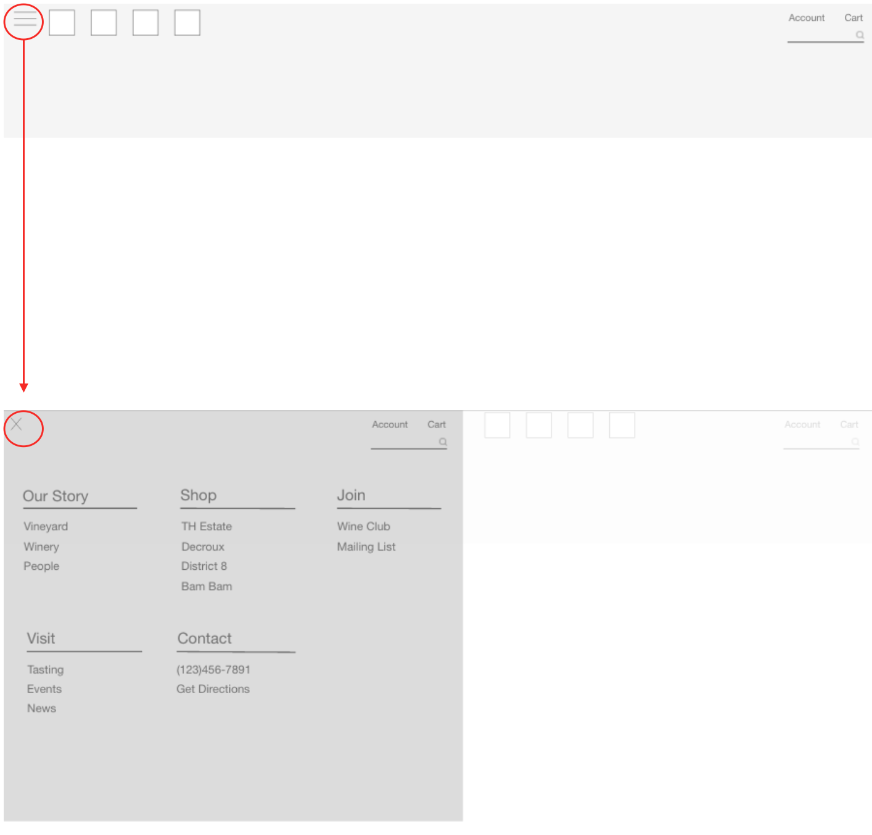Click Account in the gray menu panel
The width and height of the screenshot is (872, 835).
[390, 424]
